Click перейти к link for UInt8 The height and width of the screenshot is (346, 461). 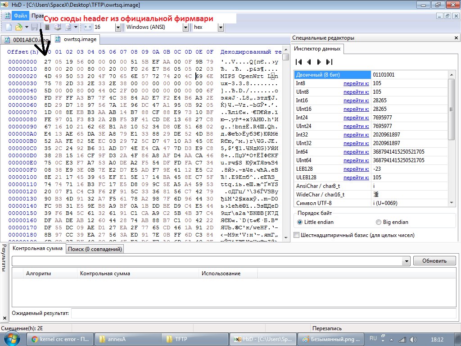[356, 92]
